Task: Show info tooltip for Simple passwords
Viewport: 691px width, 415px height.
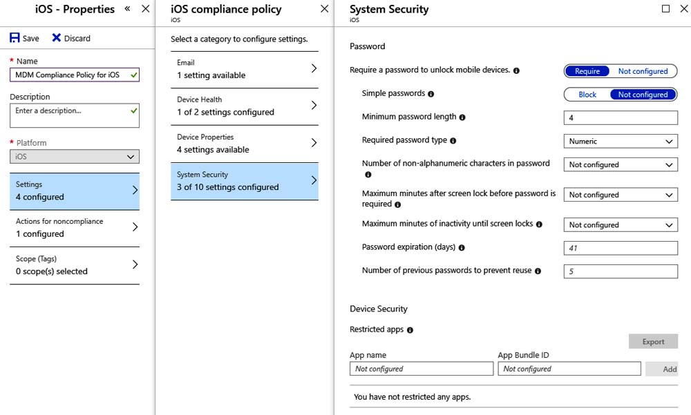Action: click(431, 94)
